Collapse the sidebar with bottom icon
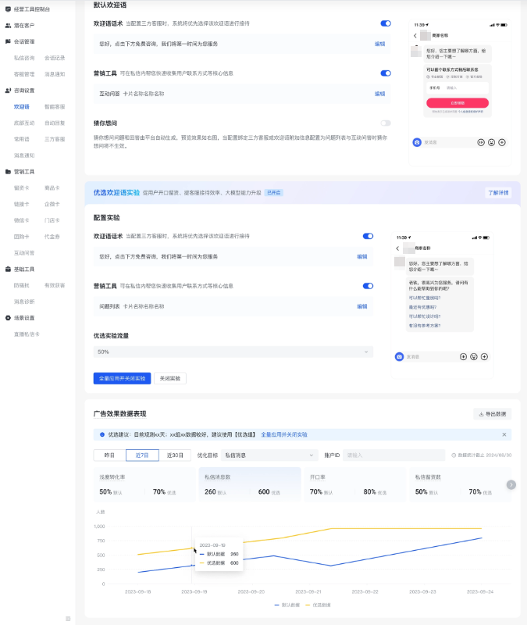The width and height of the screenshot is (527, 625). click(x=68, y=619)
